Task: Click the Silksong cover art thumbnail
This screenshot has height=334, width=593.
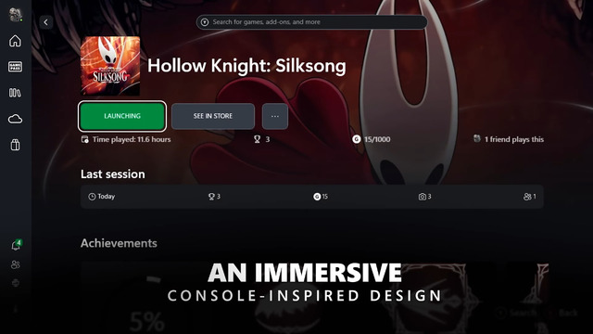Action: 110,66
